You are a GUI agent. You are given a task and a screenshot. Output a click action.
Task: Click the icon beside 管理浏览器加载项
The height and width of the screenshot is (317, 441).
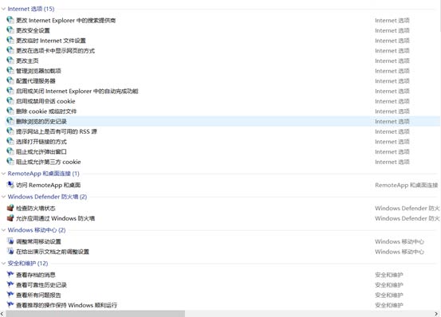click(10, 70)
